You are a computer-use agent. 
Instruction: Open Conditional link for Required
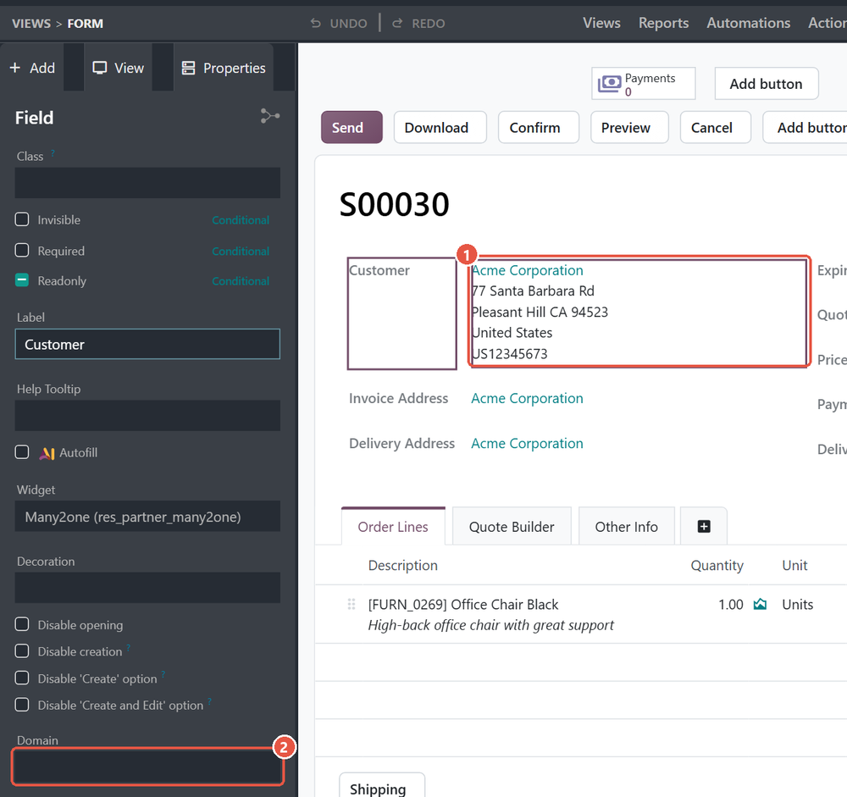tap(241, 251)
